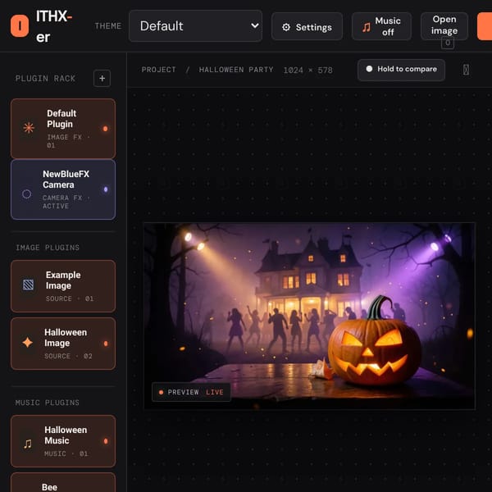Click the small counter badge under Open image
Image resolution: width=492 pixels, height=492 pixels.
point(448,43)
